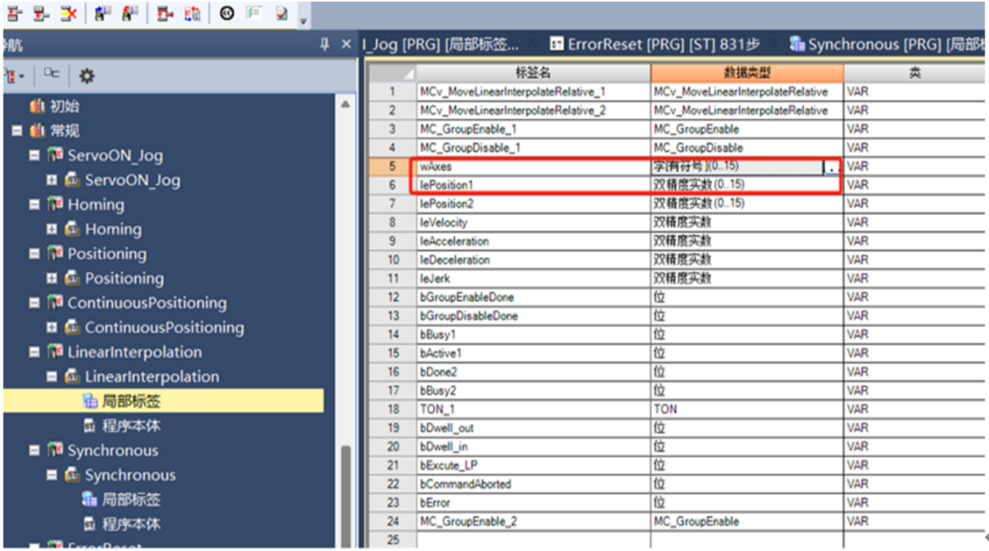The height and width of the screenshot is (551, 989).
Task: Open navigation panel settings gear
Action: [86, 76]
